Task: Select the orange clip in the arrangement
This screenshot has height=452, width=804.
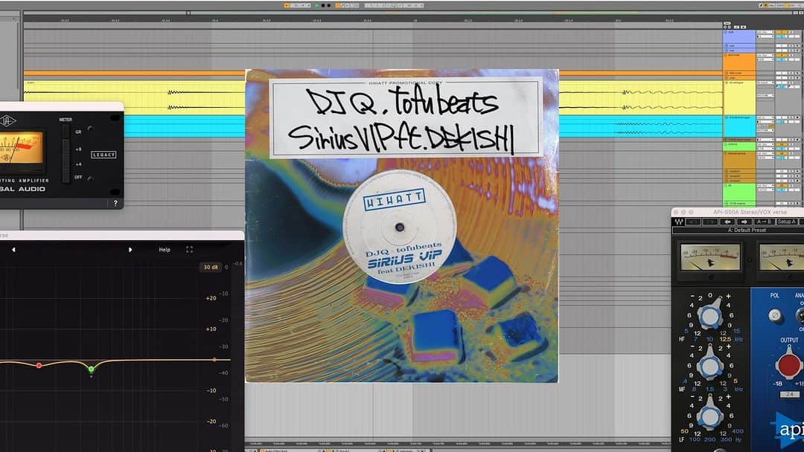Action: point(134,74)
